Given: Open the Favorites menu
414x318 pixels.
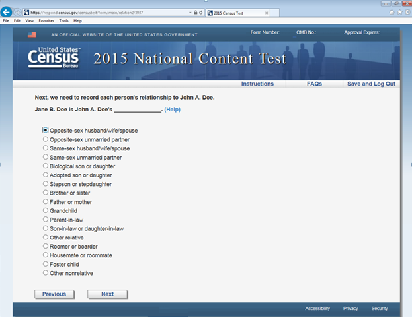Looking at the screenshot, I should (x=46, y=21).
